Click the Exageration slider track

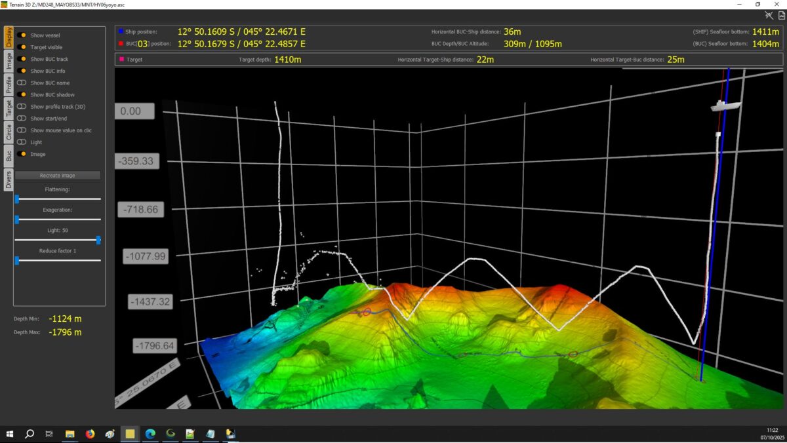(x=58, y=220)
